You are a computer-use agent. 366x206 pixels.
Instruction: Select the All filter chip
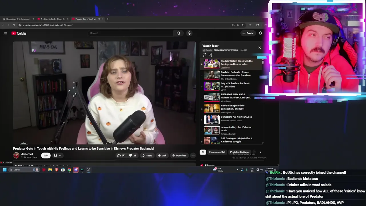click(x=203, y=152)
